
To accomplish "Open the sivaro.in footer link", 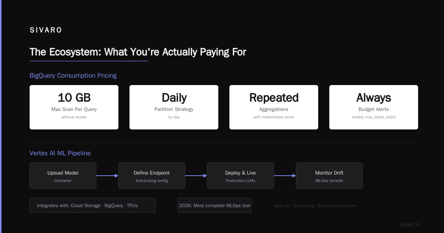I will 410,224.
